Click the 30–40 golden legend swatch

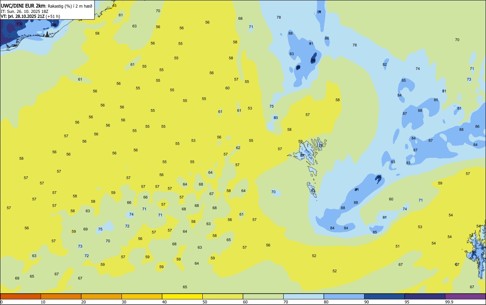click(142, 296)
